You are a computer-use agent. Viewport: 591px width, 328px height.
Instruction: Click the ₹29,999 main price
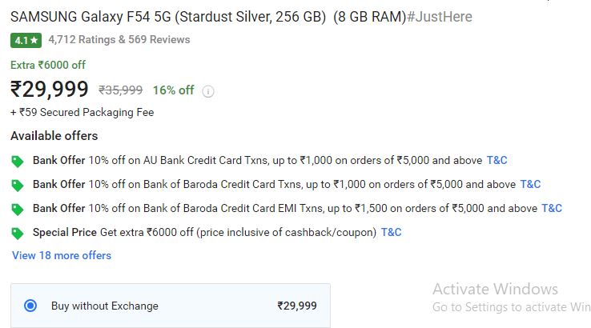(50, 90)
